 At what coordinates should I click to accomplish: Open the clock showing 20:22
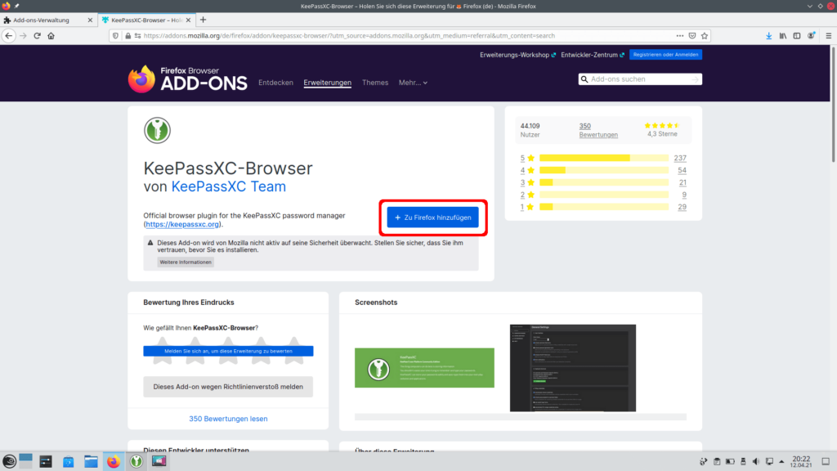click(x=801, y=461)
